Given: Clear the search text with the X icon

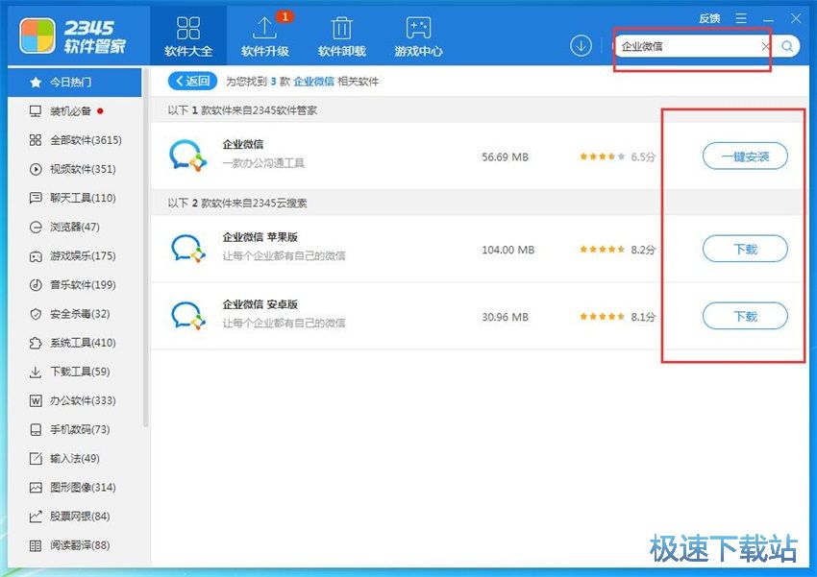Looking at the screenshot, I should coord(765,46).
